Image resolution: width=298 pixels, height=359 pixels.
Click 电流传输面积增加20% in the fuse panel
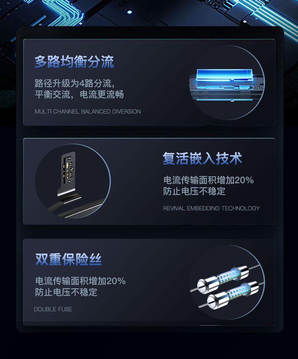(x=80, y=281)
